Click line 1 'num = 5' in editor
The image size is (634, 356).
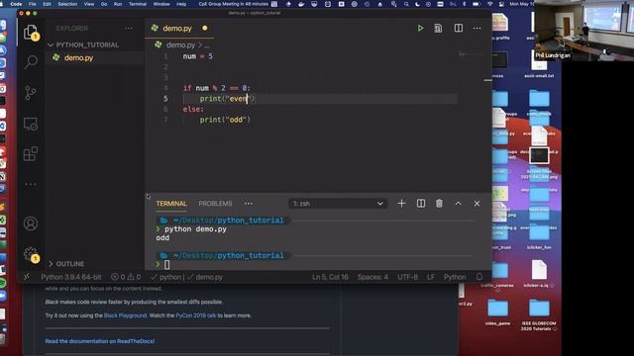198,56
